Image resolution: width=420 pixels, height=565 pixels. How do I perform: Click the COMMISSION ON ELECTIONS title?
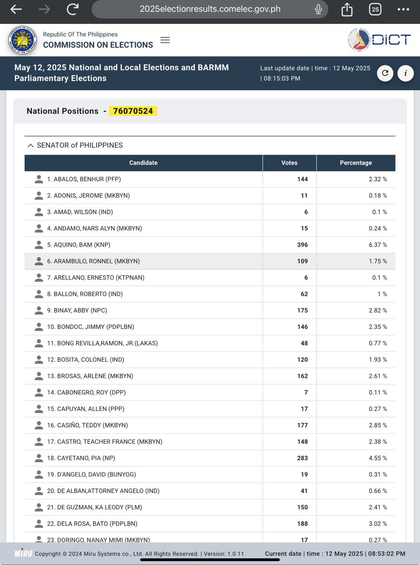coord(98,45)
